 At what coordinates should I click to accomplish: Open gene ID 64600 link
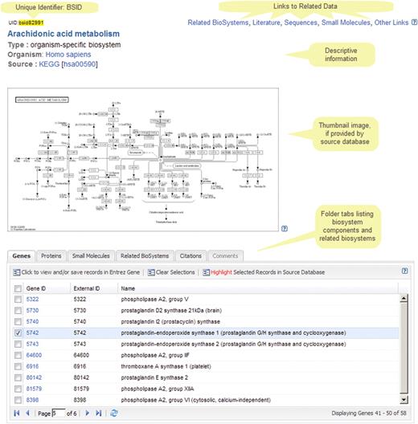click(x=34, y=355)
